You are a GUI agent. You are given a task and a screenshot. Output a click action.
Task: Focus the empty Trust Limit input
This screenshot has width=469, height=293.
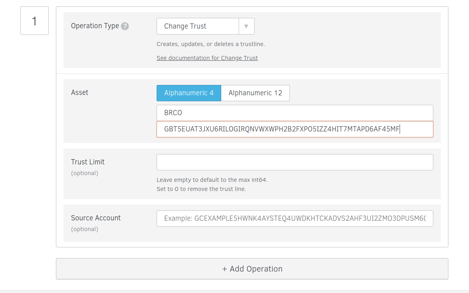point(295,162)
